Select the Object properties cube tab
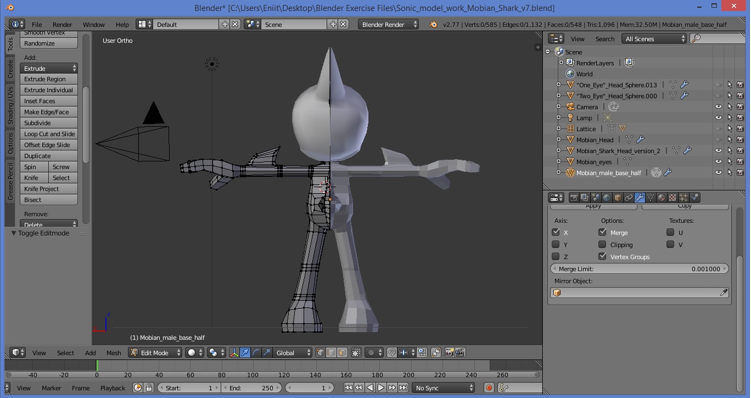This screenshot has height=398, width=751. 617,197
